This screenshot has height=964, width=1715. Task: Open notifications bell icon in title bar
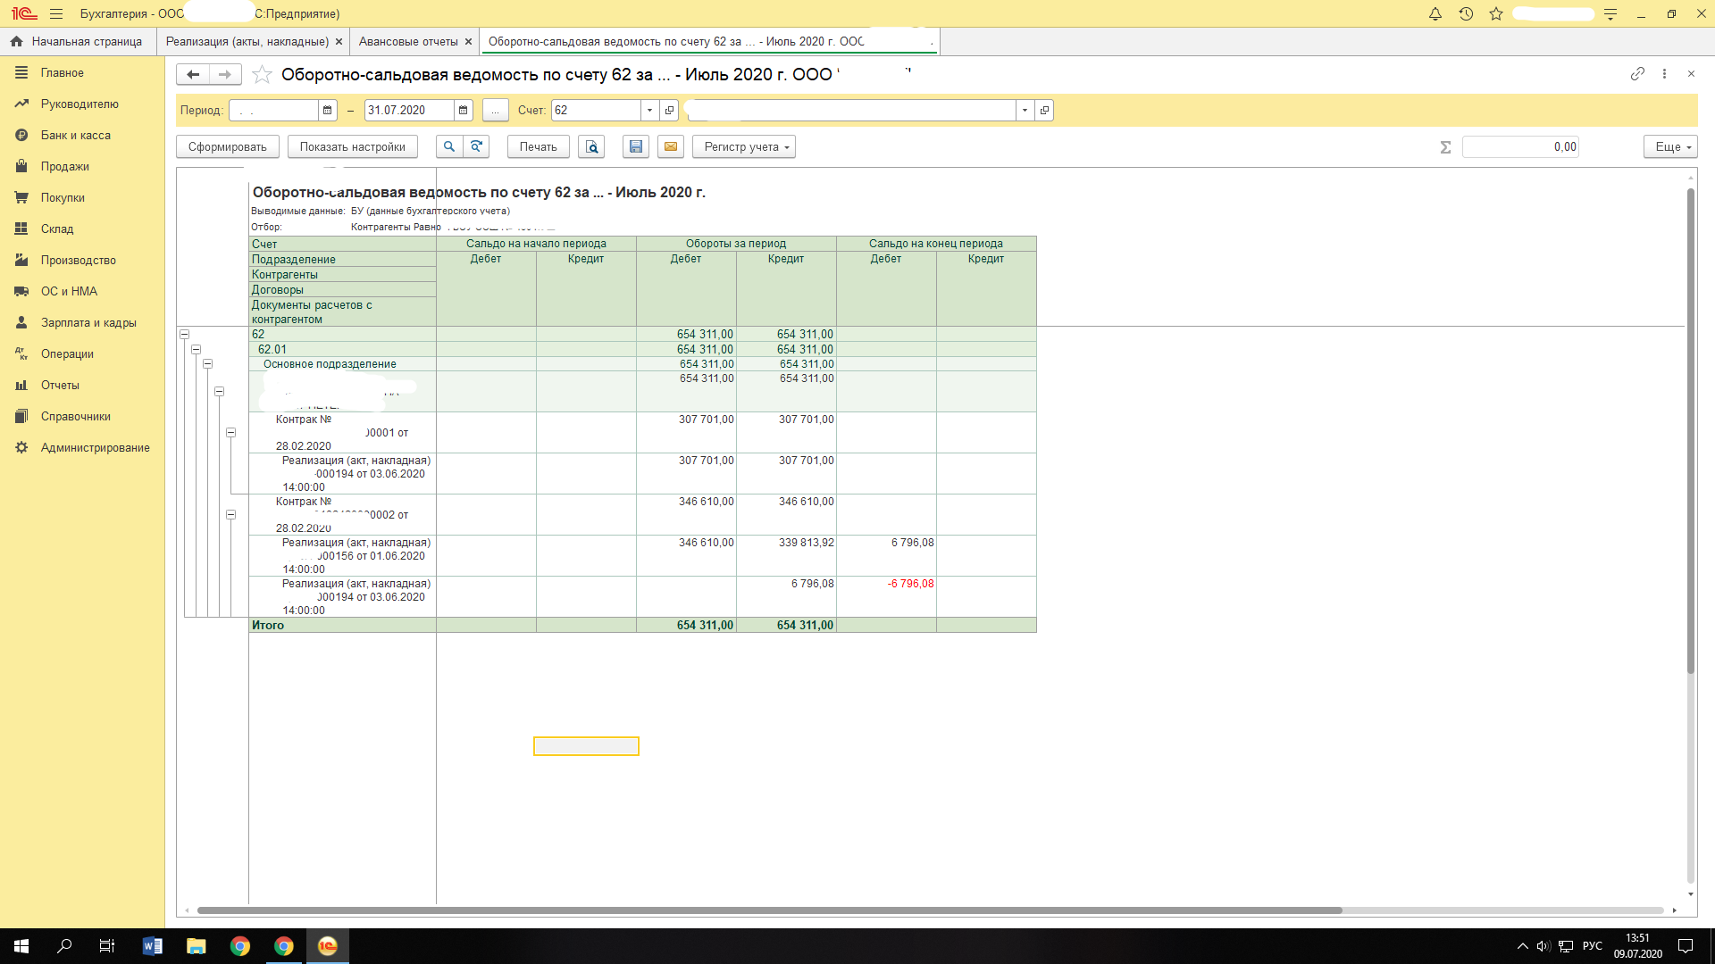[x=1435, y=14]
